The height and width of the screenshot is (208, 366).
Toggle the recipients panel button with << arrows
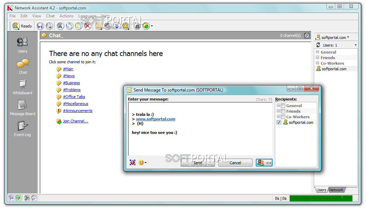click(264, 163)
